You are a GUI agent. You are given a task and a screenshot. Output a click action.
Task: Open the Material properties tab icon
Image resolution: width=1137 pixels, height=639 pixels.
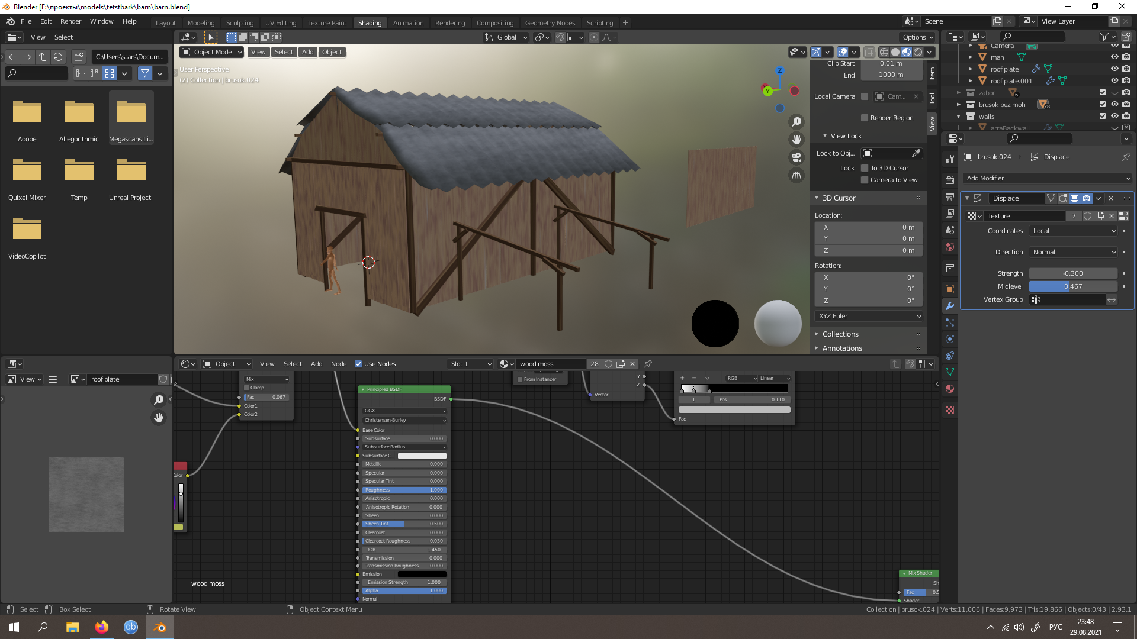[950, 389]
